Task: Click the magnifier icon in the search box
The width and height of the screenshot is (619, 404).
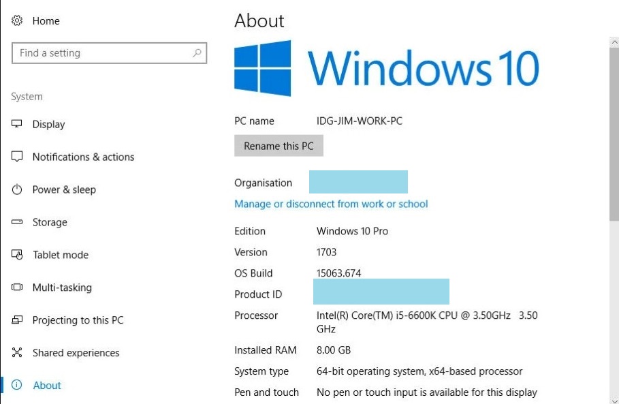Action: click(197, 53)
